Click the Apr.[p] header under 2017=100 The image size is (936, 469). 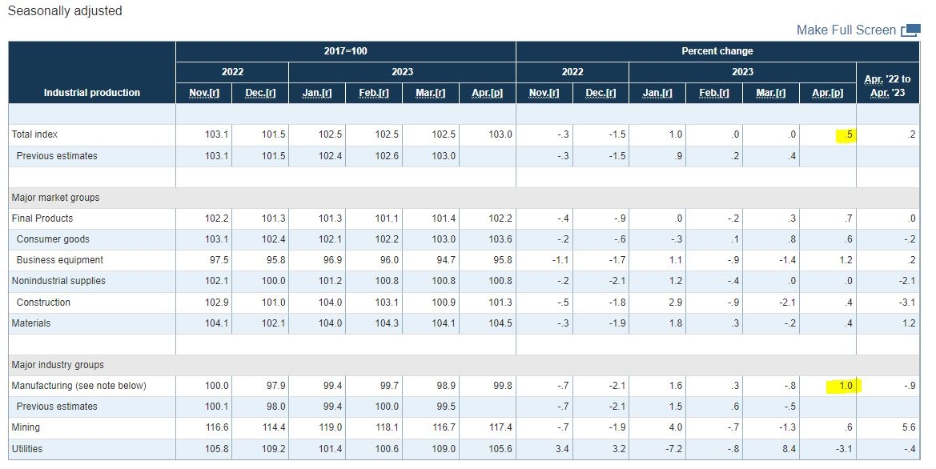tap(487, 93)
